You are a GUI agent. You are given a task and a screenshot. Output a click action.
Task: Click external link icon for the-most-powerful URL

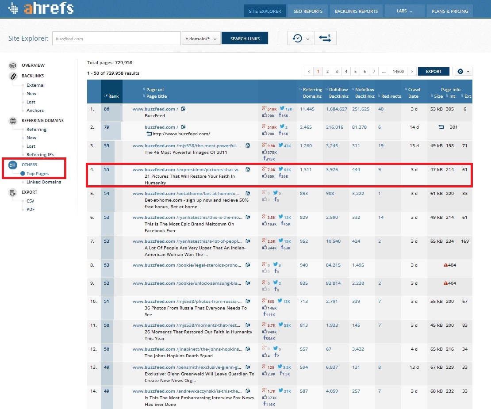[248, 145]
